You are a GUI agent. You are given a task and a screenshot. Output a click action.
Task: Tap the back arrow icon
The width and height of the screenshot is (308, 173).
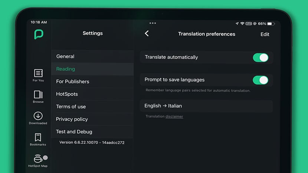(147, 34)
